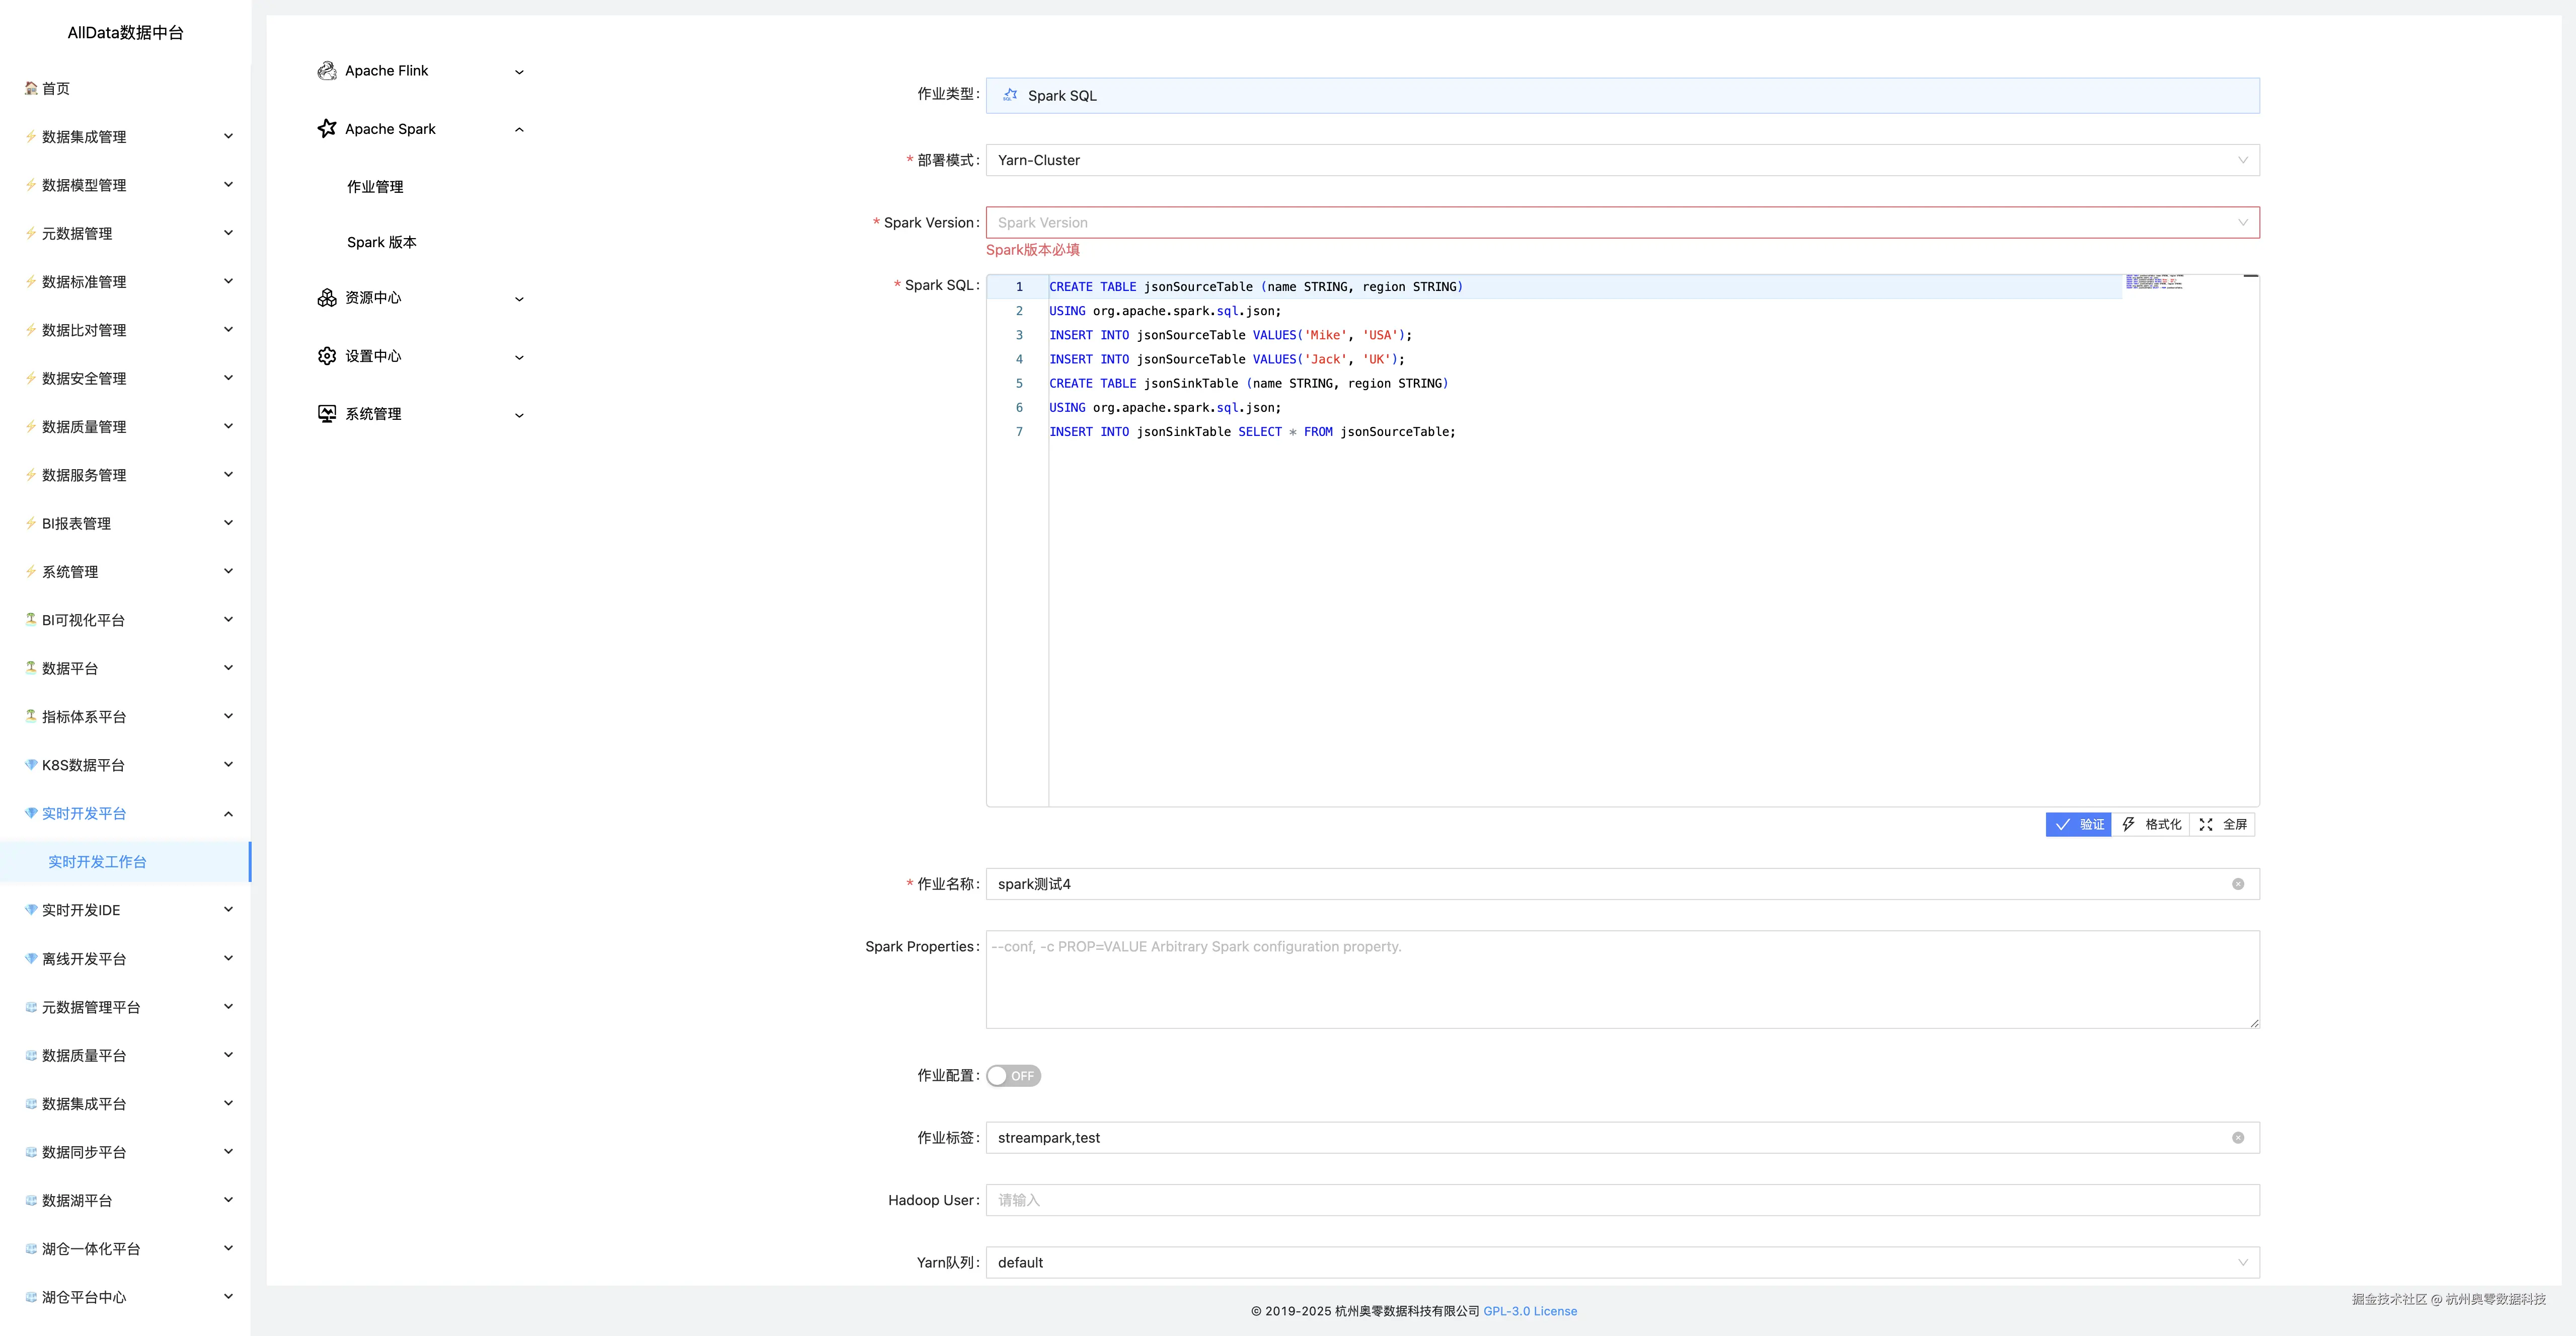The height and width of the screenshot is (1336, 2576).
Task: Click the 设置中心 gear icon
Action: click(x=326, y=356)
